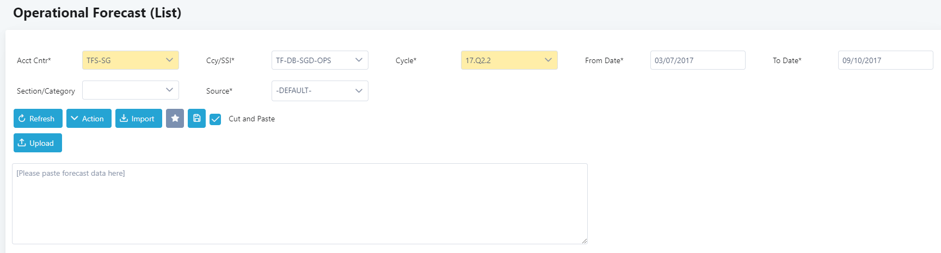This screenshot has width=941, height=253.
Task: Click the chevron arrow in Source field
Action: pos(359,91)
